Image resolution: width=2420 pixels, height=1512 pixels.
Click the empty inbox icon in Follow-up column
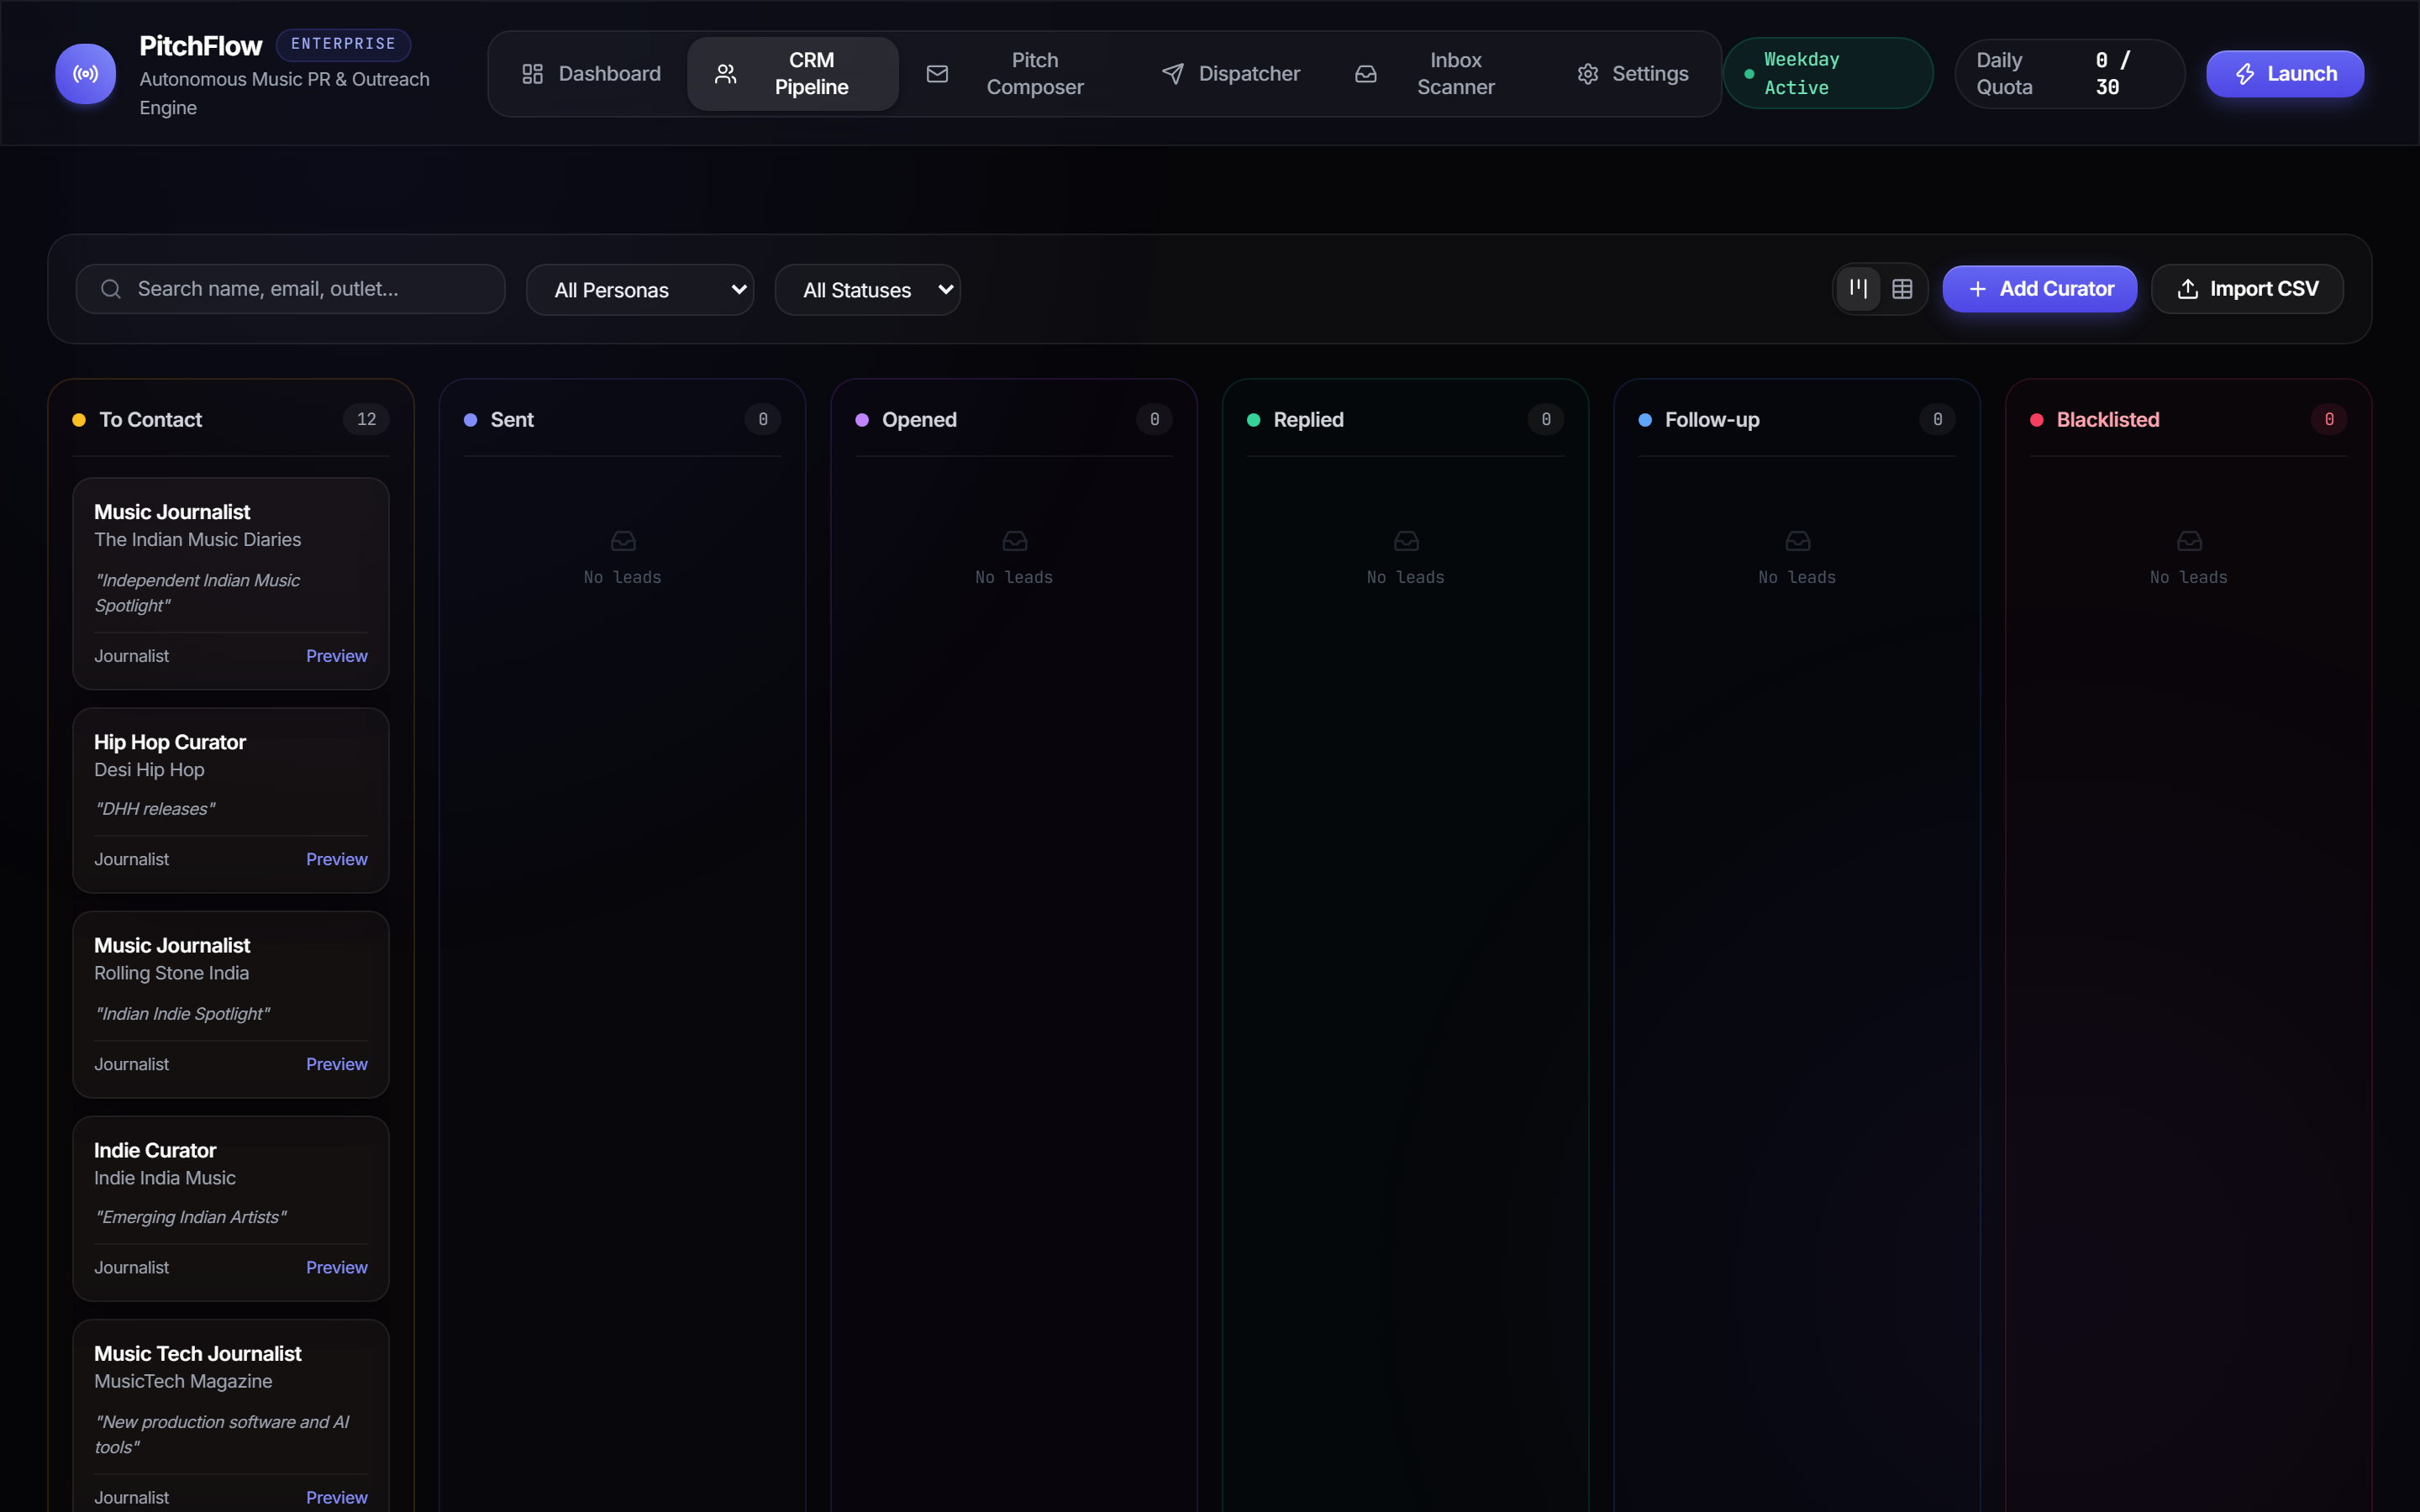(1797, 541)
